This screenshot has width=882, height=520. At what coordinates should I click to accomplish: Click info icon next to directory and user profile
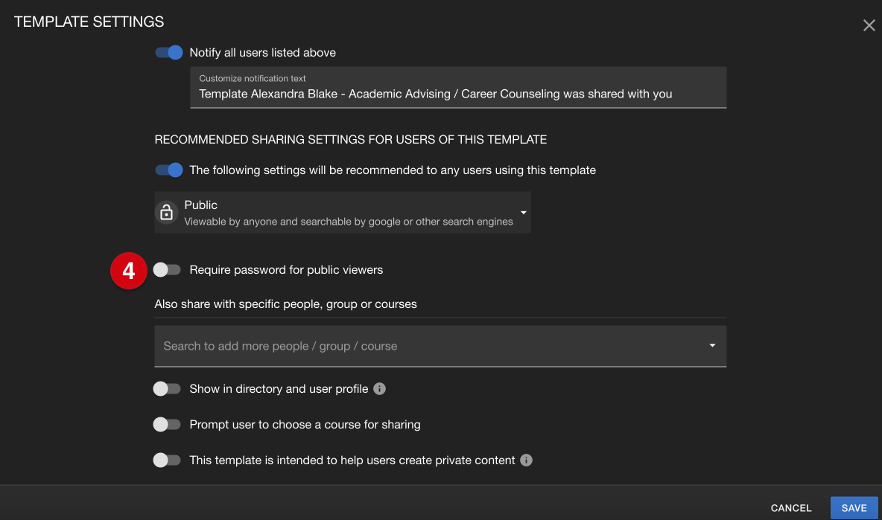click(380, 388)
